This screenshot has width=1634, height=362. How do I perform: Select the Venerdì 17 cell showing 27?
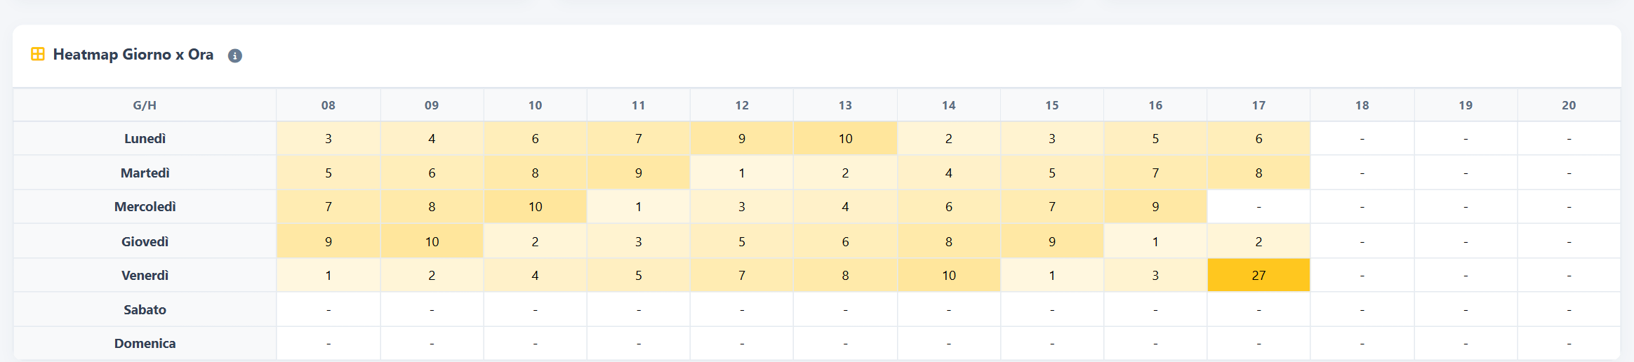[1258, 275]
